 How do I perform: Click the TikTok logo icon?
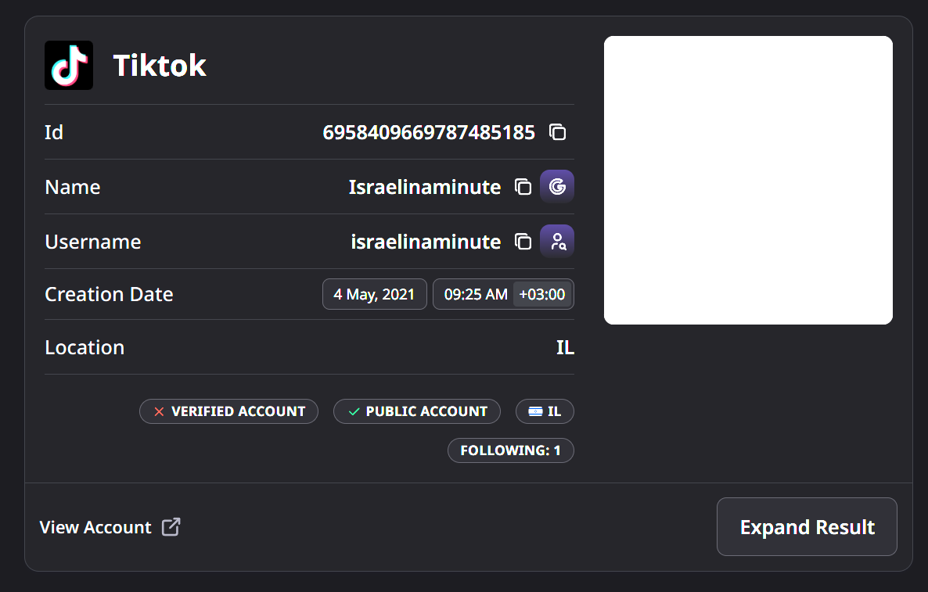point(69,65)
